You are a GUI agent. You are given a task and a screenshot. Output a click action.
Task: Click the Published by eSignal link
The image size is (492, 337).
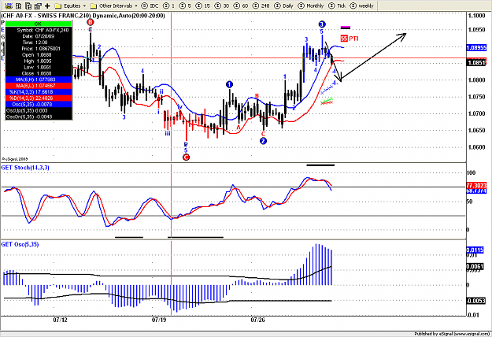(452, 334)
